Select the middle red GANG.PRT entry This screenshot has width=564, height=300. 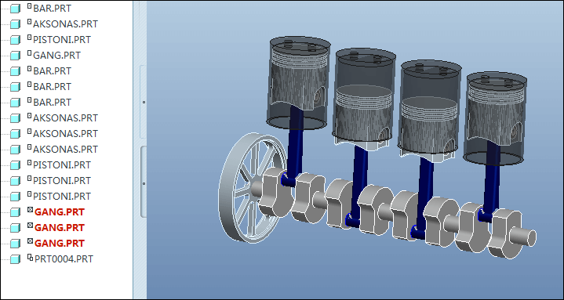click(60, 228)
